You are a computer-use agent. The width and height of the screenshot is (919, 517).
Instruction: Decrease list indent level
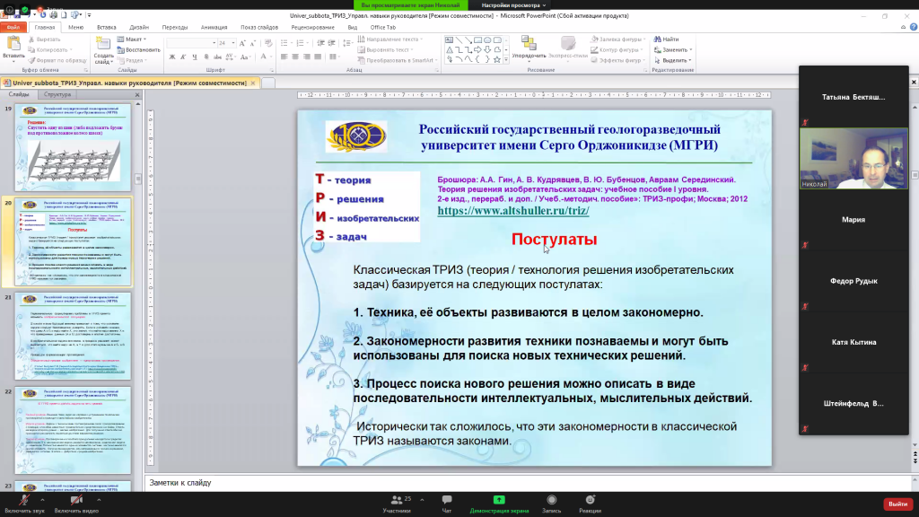click(x=320, y=43)
